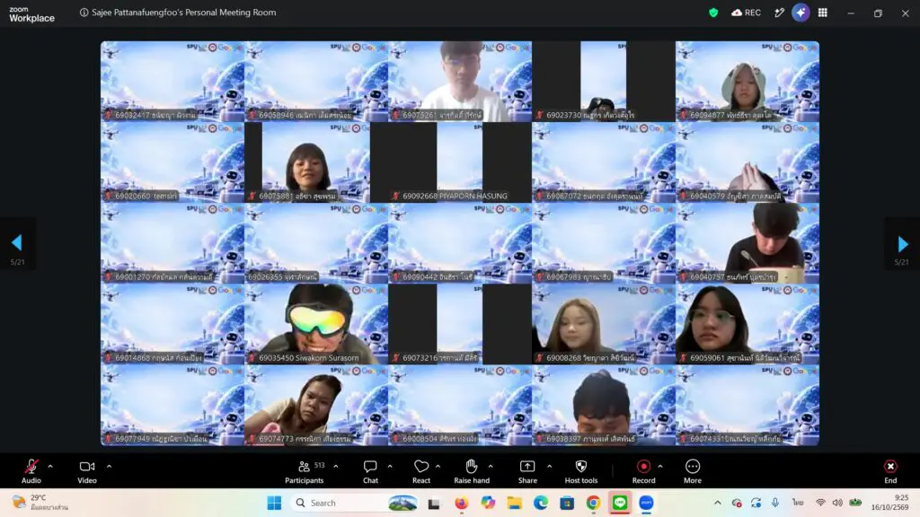Turn on the camera with the Video button
The width and height of the screenshot is (920, 517).
pyautogui.click(x=87, y=471)
